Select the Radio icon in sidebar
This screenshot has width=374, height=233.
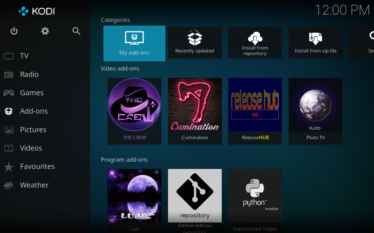pos(9,75)
